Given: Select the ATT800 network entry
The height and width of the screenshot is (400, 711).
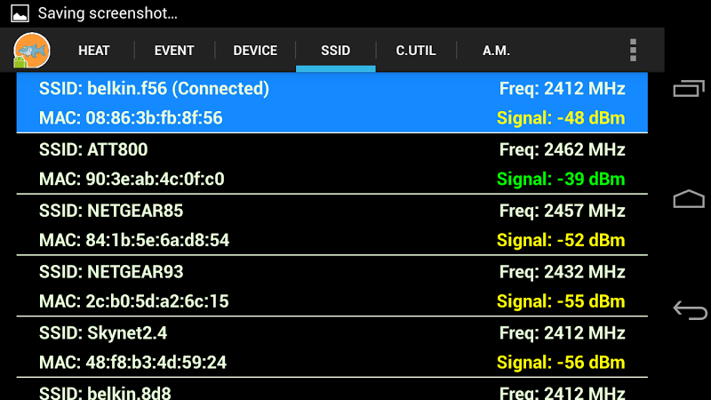Looking at the screenshot, I should (x=332, y=164).
